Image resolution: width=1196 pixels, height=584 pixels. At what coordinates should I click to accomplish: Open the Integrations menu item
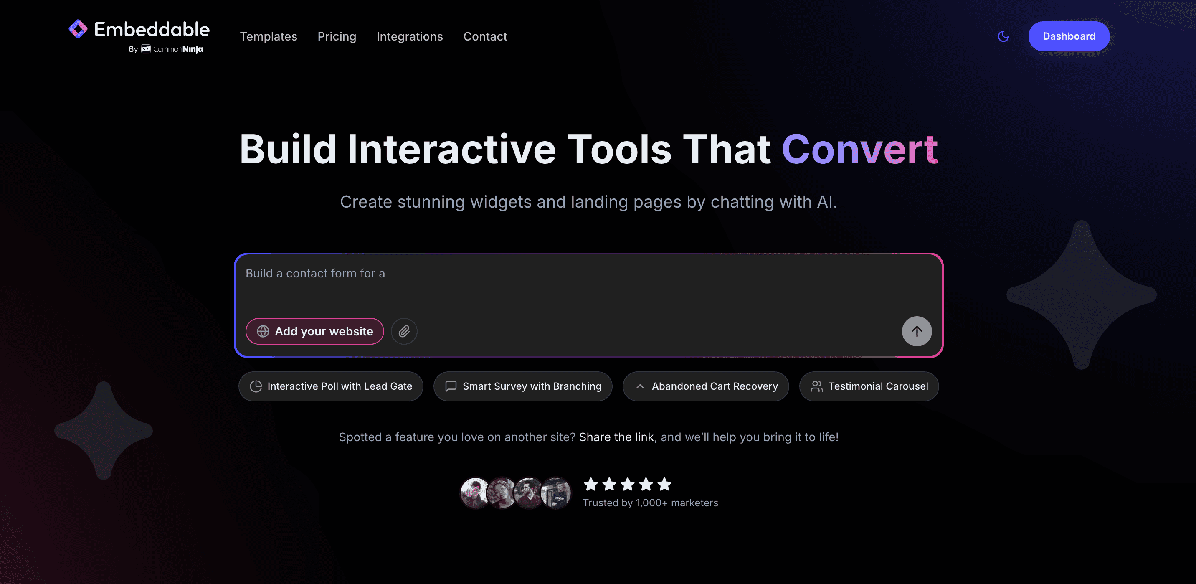point(410,36)
